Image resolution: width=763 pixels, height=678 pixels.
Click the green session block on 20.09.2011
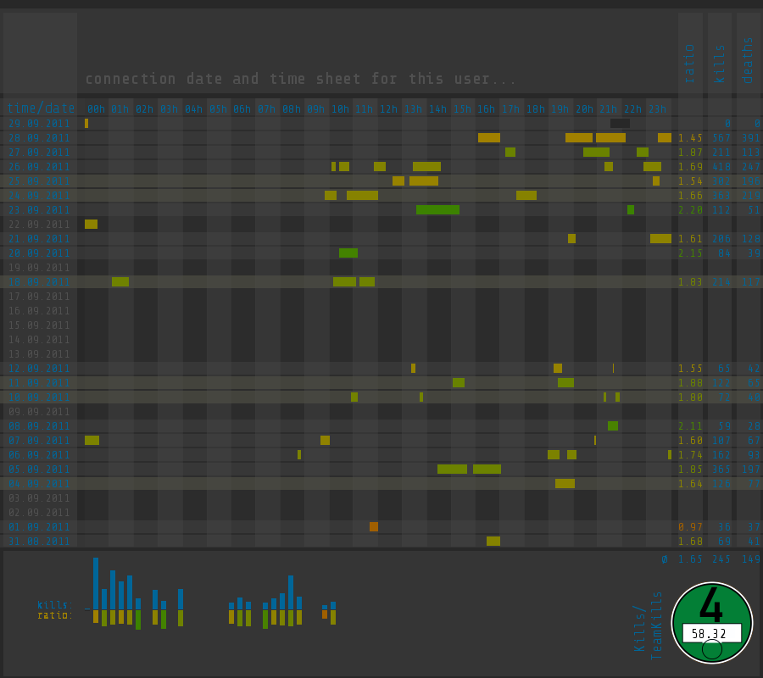point(348,253)
